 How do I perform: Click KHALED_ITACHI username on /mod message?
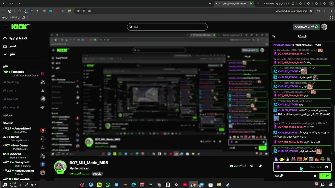click(283, 45)
